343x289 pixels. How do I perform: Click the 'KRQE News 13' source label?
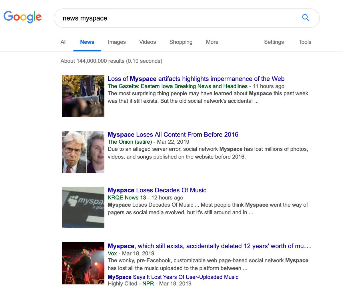[x=127, y=198]
